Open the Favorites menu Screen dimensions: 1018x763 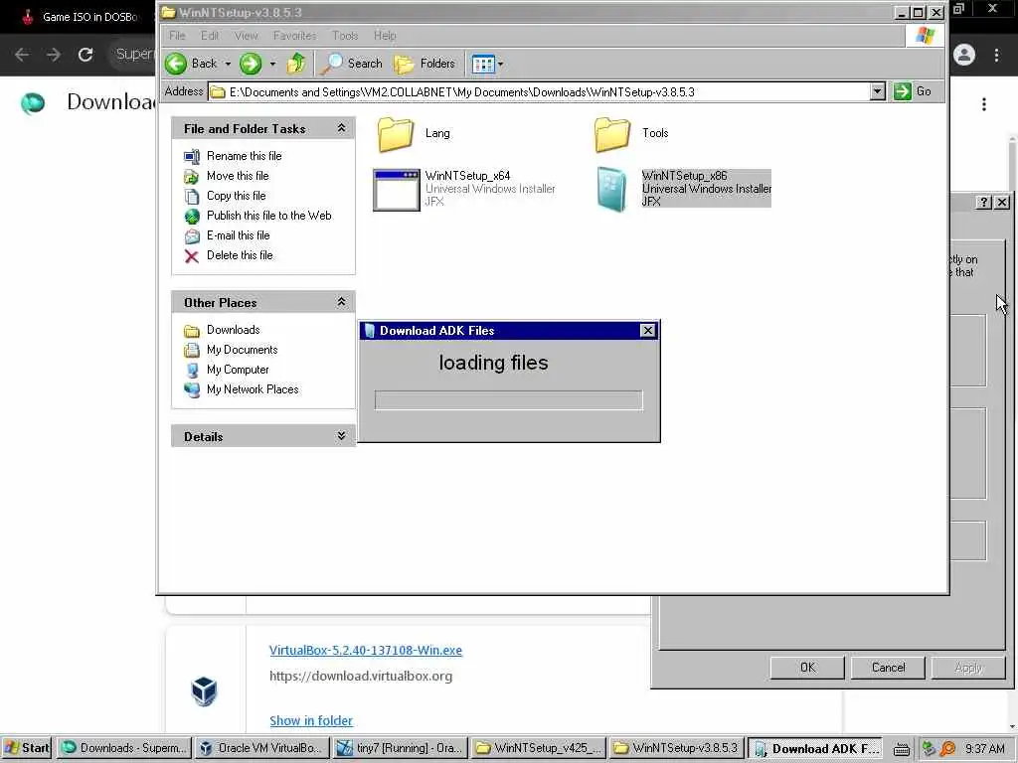point(294,36)
